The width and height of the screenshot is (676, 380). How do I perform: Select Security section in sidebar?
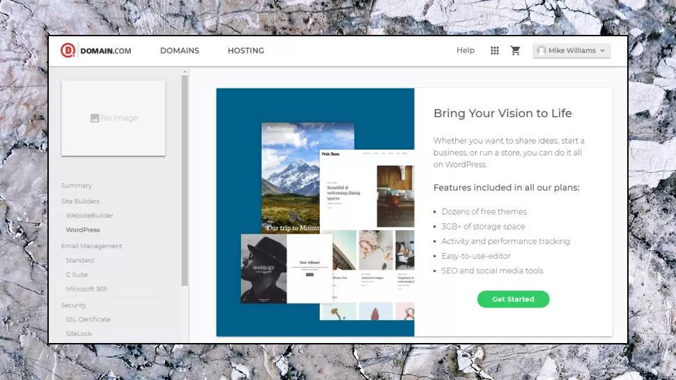(x=73, y=305)
